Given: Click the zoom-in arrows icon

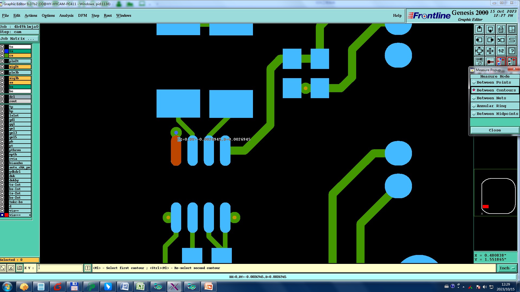Looking at the screenshot, I should point(490,51).
